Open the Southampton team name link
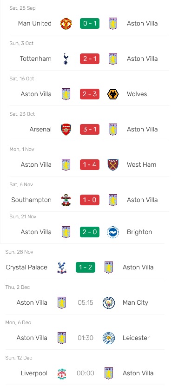 tap(31, 200)
